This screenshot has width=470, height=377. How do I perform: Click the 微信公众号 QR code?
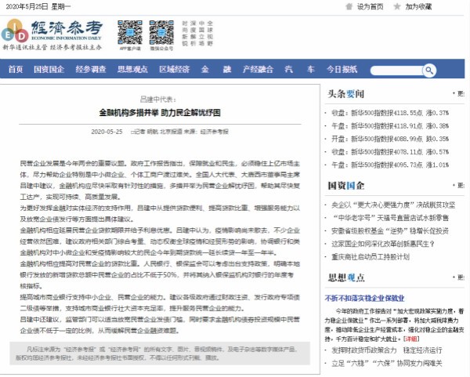coord(161,32)
